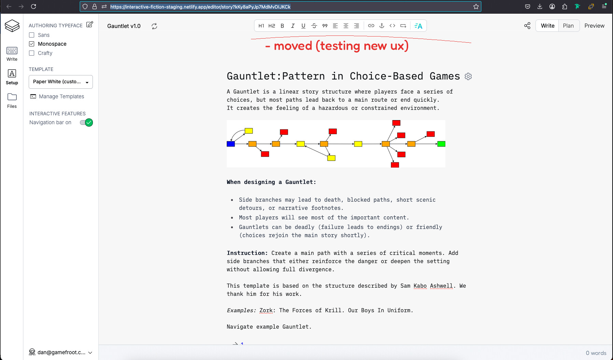
Task: Uncheck the Monospace typeface checkbox
Action: [32, 44]
